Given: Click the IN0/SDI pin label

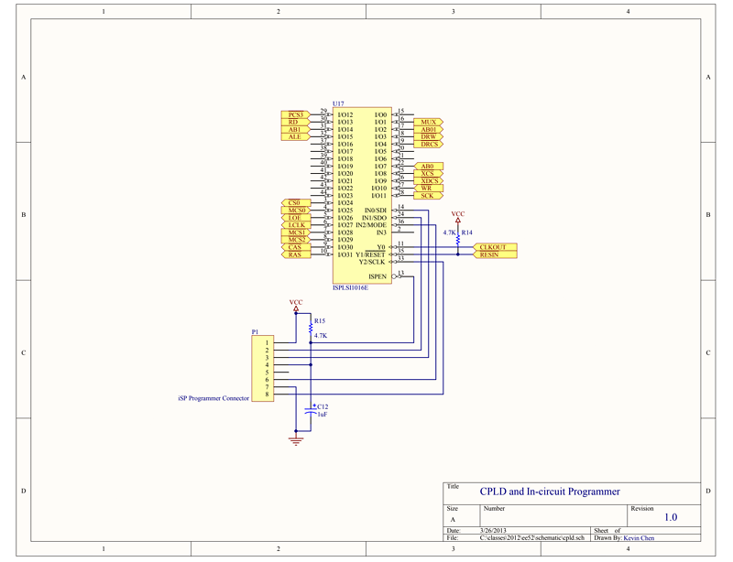Looking at the screenshot, I should (376, 211).
